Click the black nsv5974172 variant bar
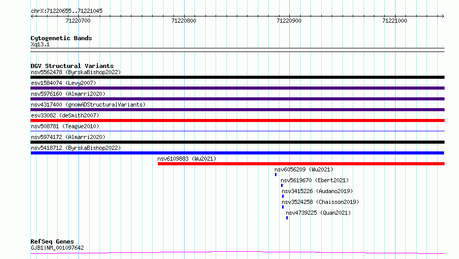The width and height of the screenshot is (459, 259). [x=237, y=142]
